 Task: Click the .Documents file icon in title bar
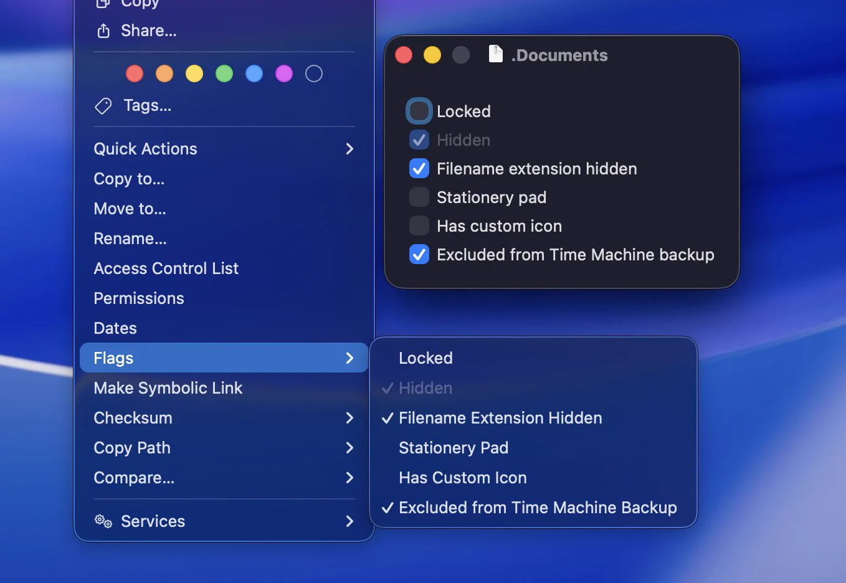(x=495, y=54)
